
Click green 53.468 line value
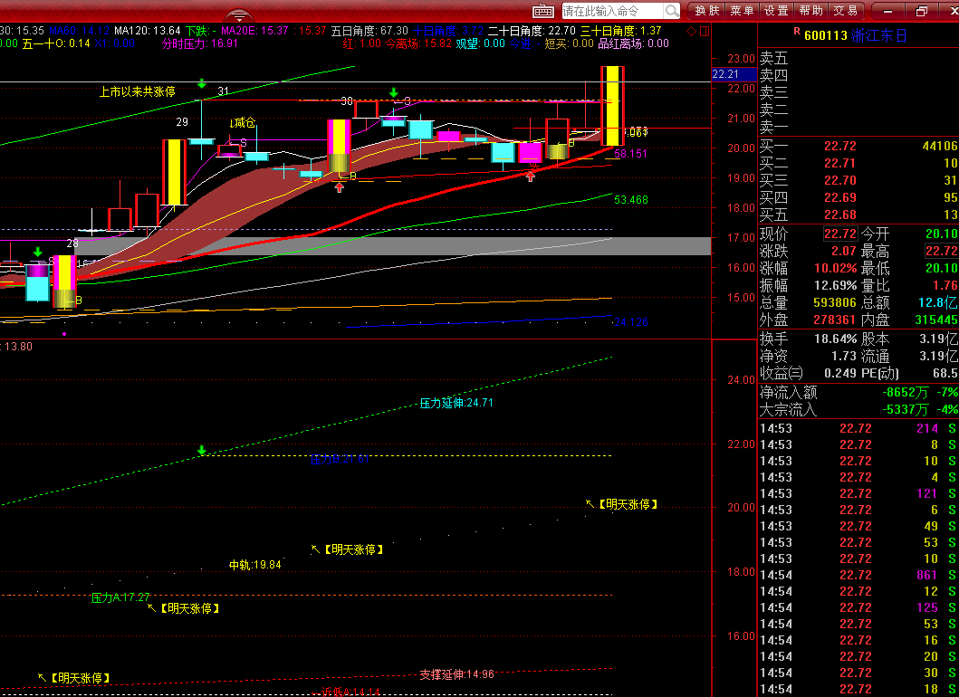tap(631, 200)
